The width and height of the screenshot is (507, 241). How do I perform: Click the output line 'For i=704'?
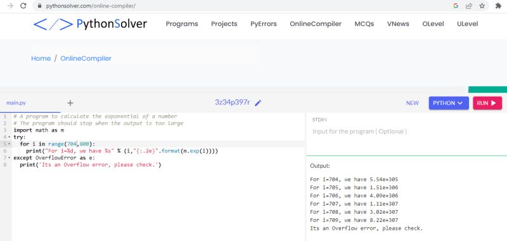[354, 180]
